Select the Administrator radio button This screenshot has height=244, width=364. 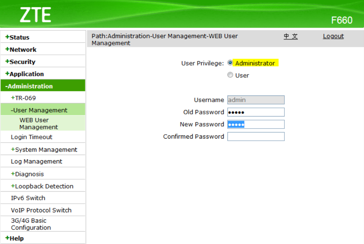[x=230, y=63]
